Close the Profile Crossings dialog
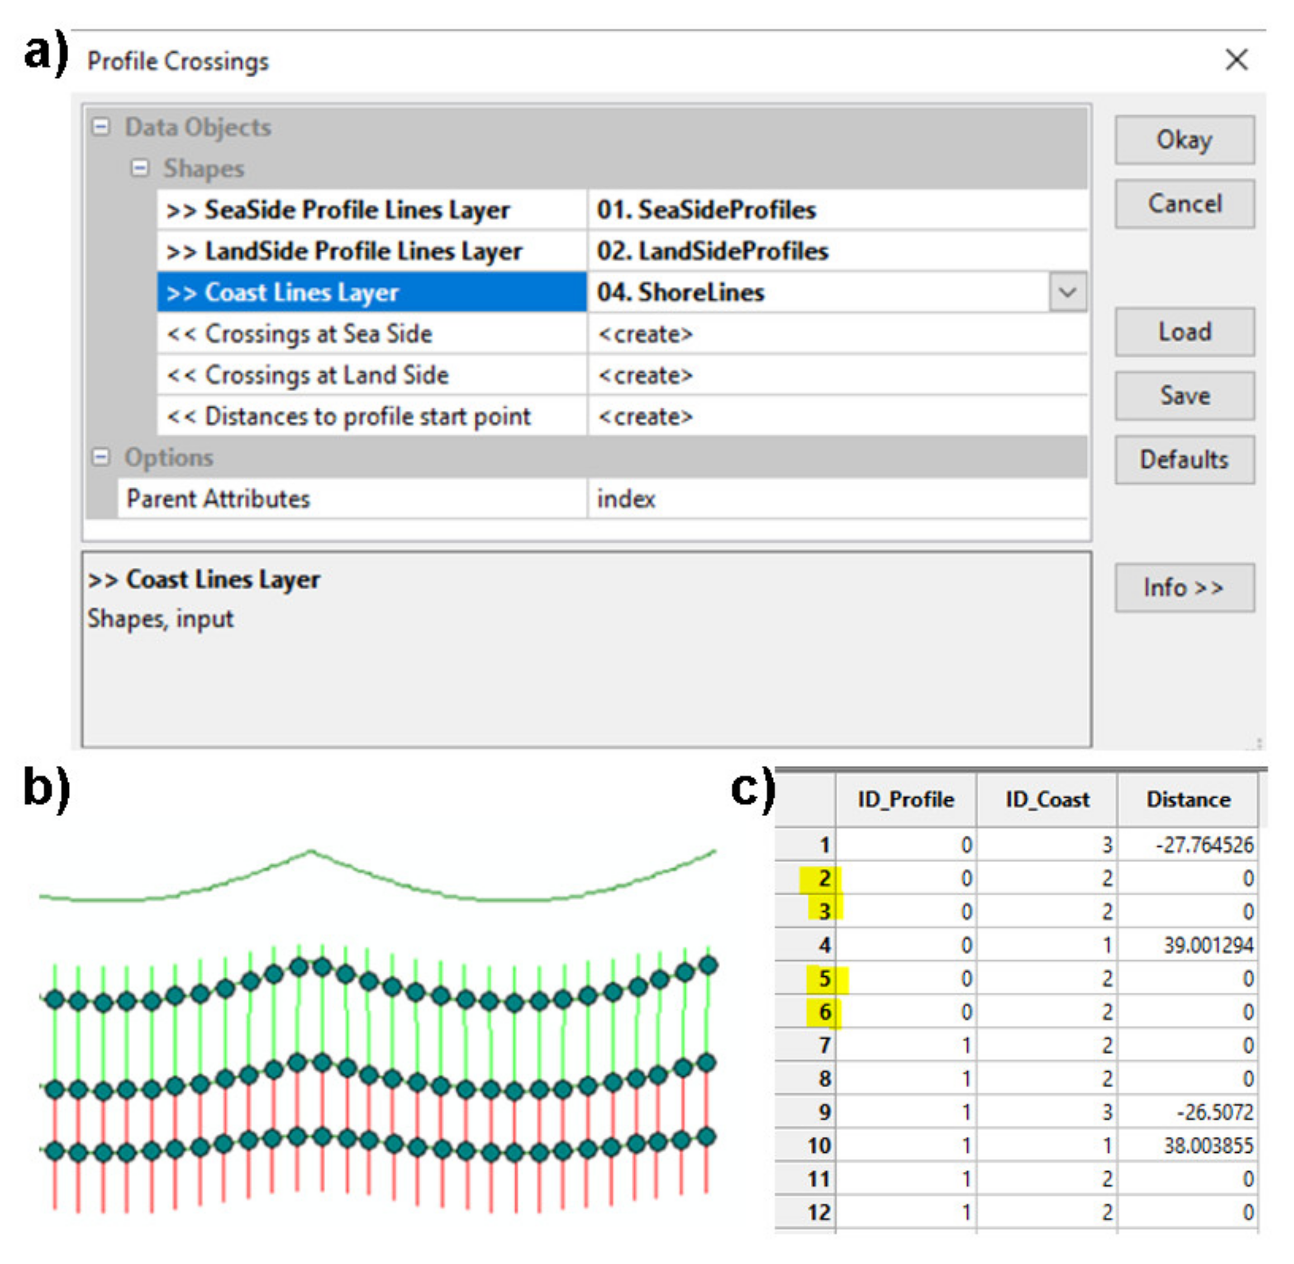Viewport: 1294px width, 1264px height. [1236, 60]
